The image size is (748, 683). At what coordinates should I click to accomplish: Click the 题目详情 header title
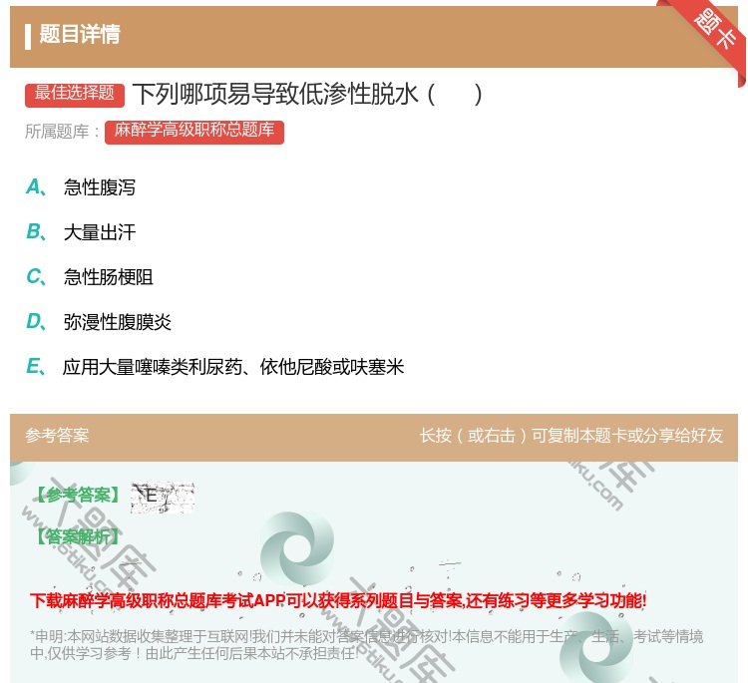point(80,34)
